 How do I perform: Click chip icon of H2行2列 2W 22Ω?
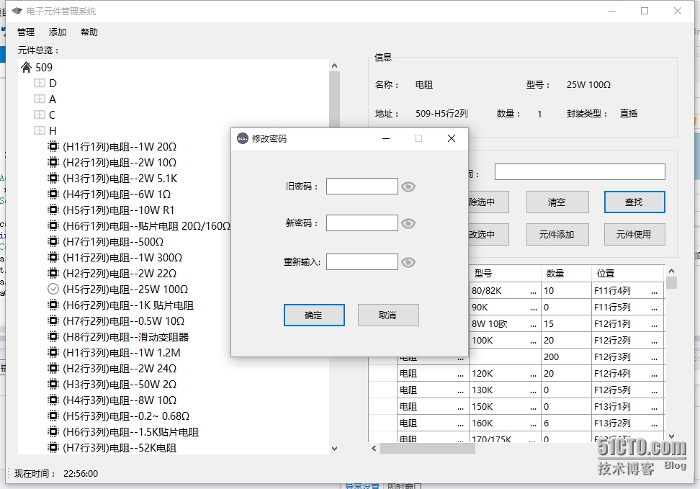pos(53,273)
